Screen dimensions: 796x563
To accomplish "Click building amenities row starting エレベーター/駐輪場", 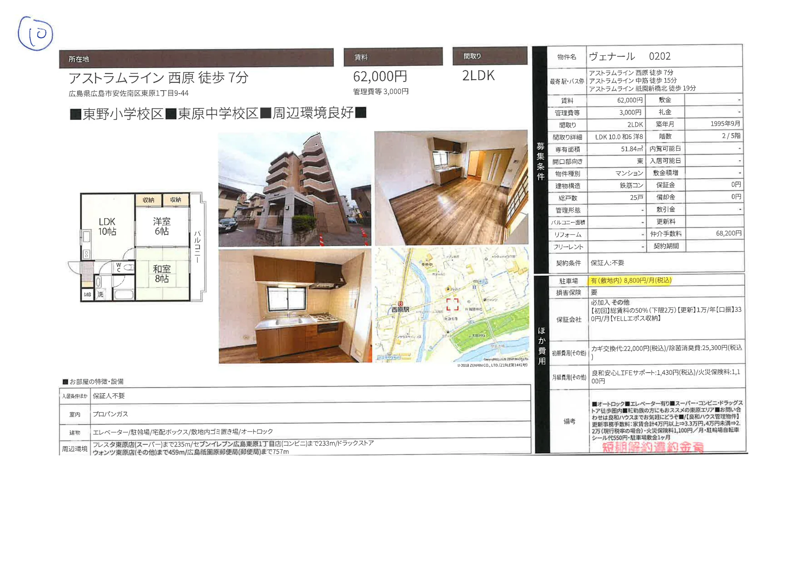I will pos(183,431).
